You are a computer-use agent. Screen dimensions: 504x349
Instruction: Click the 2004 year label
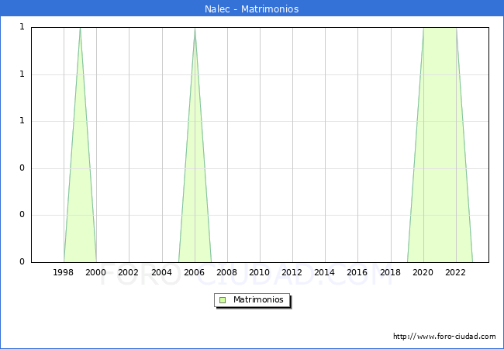tap(161, 273)
